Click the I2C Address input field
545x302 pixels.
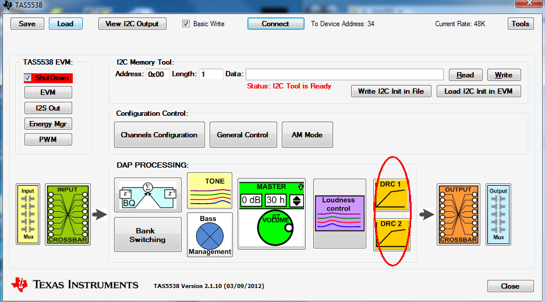pos(158,74)
